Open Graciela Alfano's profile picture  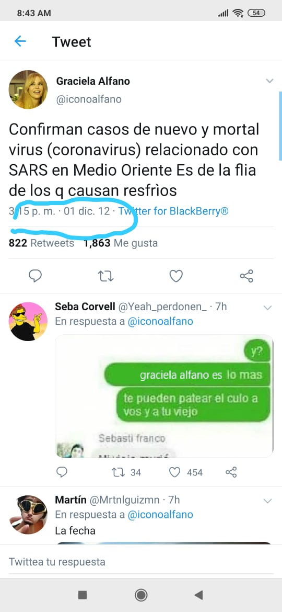(x=28, y=89)
